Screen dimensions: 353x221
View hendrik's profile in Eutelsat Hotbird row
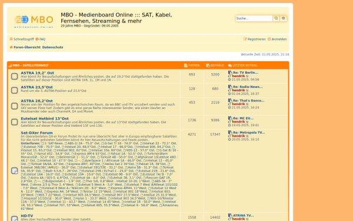click(x=238, y=122)
